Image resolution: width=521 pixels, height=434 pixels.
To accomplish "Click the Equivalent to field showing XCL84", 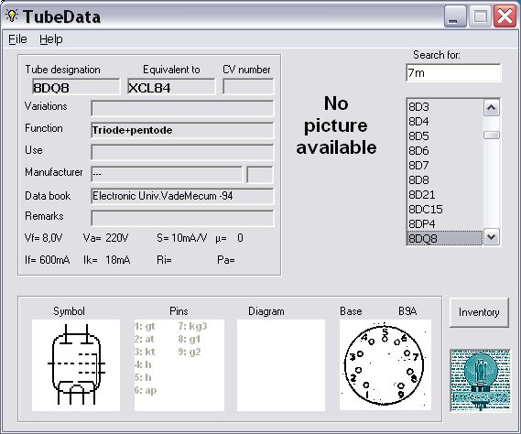I will tap(171, 87).
